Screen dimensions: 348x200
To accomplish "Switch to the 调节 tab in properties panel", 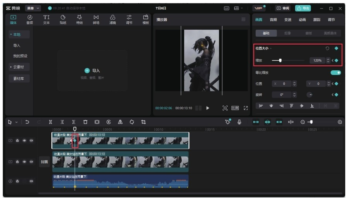I will tap(331, 20).
